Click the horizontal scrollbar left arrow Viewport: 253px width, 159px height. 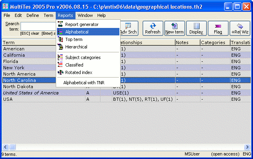[5, 147]
